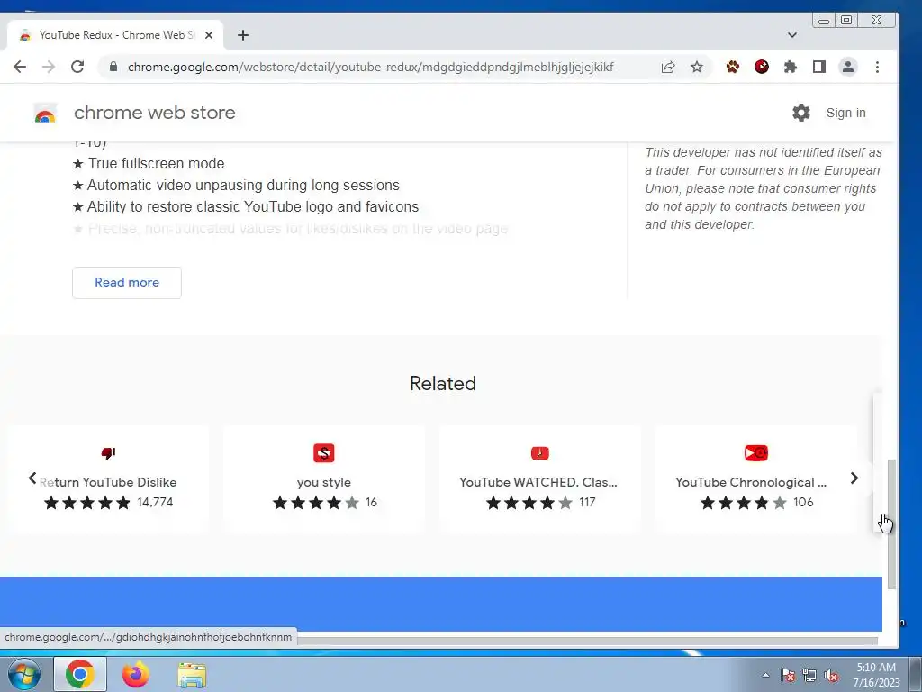This screenshot has width=922, height=692.
Task: Click the 117 ratings count
Action: tap(587, 503)
